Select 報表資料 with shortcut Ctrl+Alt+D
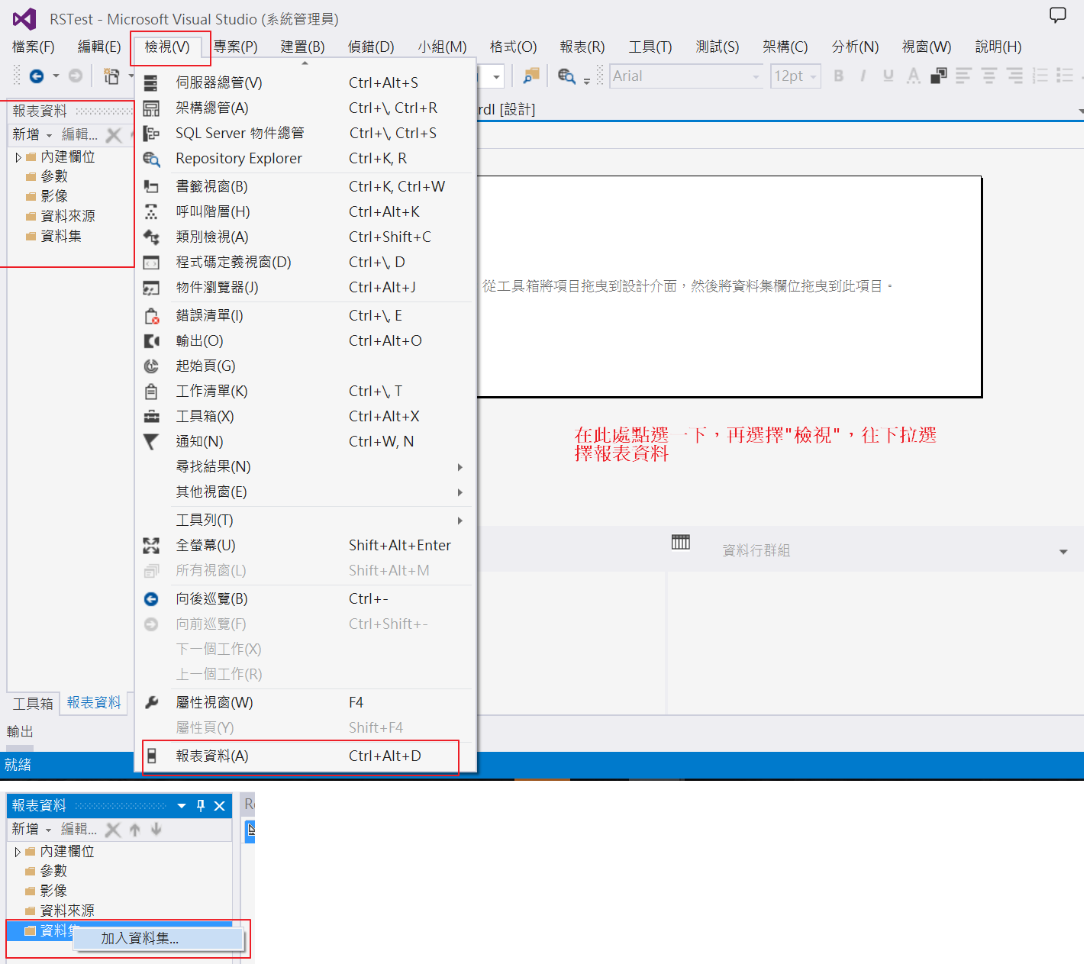Screen dimensions: 1090x964 [x=305, y=756]
